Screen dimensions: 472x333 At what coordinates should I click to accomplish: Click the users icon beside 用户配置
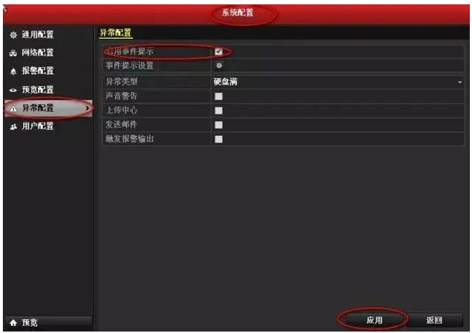click(x=13, y=127)
